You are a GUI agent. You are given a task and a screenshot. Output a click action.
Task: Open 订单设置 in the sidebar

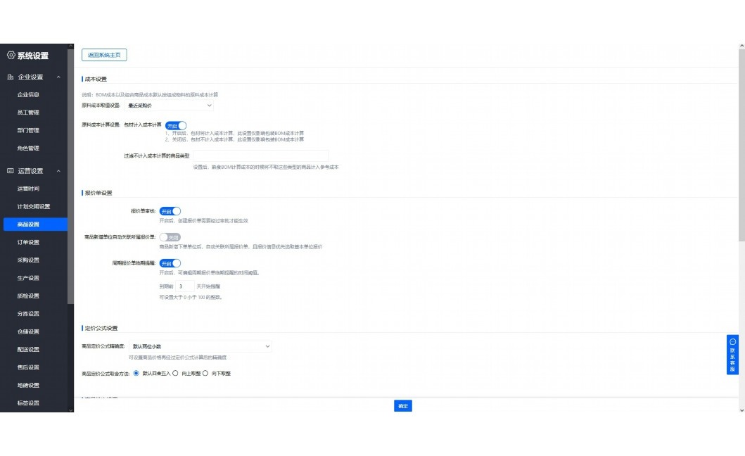(28, 242)
